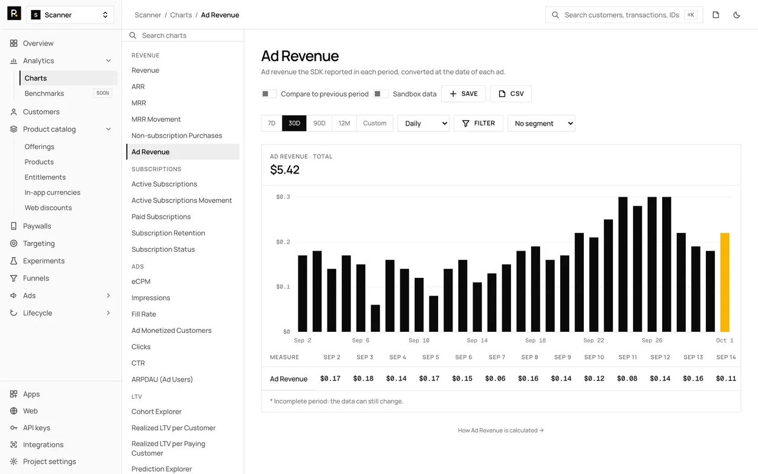The image size is (758, 474).
Task: Expand the Lifecycle sidebar section chevron
Action: tap(108, 313)
